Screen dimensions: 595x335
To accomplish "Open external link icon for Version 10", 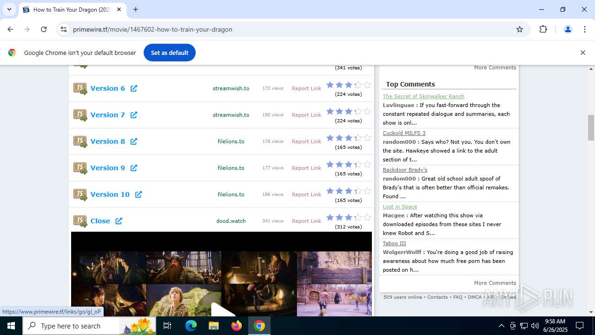I will point(139,194).
